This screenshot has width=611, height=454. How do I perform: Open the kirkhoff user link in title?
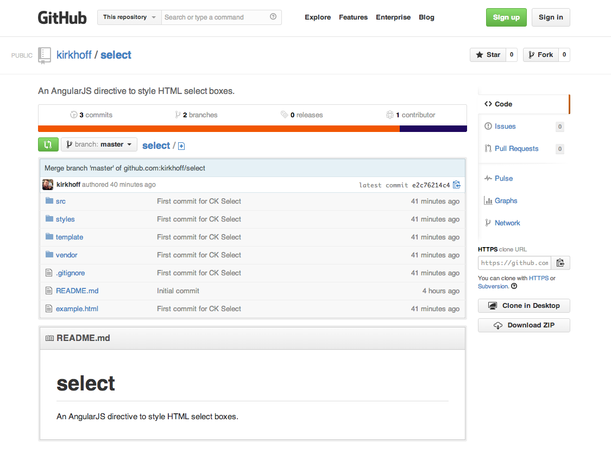point(74,55)
